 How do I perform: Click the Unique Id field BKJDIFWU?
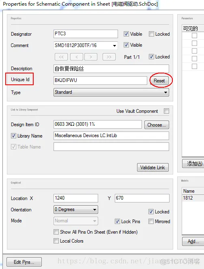click(100, 80)
